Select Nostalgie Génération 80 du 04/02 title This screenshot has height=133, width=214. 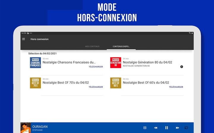(147, 62)
